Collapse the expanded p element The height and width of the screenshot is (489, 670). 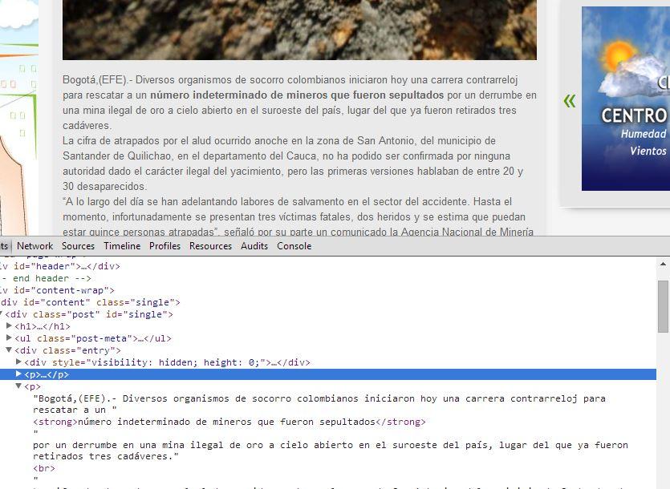click(18, 386)
